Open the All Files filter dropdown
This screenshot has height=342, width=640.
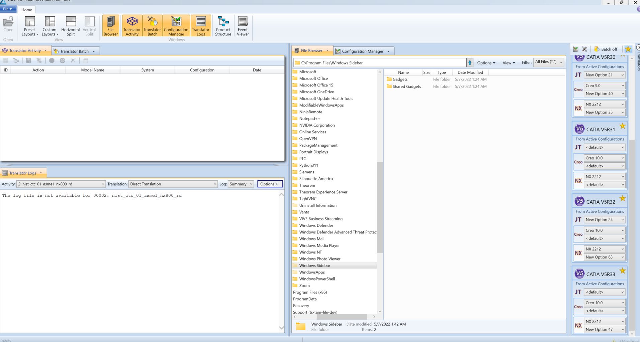coord(549,62)
